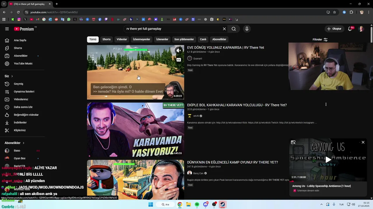Open Steam from the taskbar
The width and height of the screenshot is (373, 209).
pyautogui.click(x=223, y=204)
